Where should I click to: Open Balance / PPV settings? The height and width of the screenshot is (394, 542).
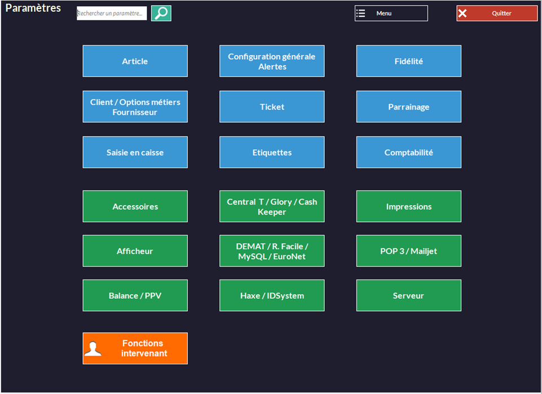[x=135, y=296]
